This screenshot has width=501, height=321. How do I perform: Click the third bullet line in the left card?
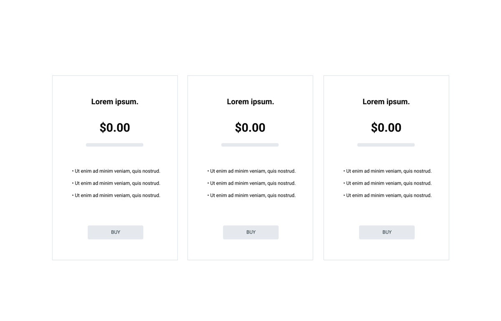(x=116, y=195)
